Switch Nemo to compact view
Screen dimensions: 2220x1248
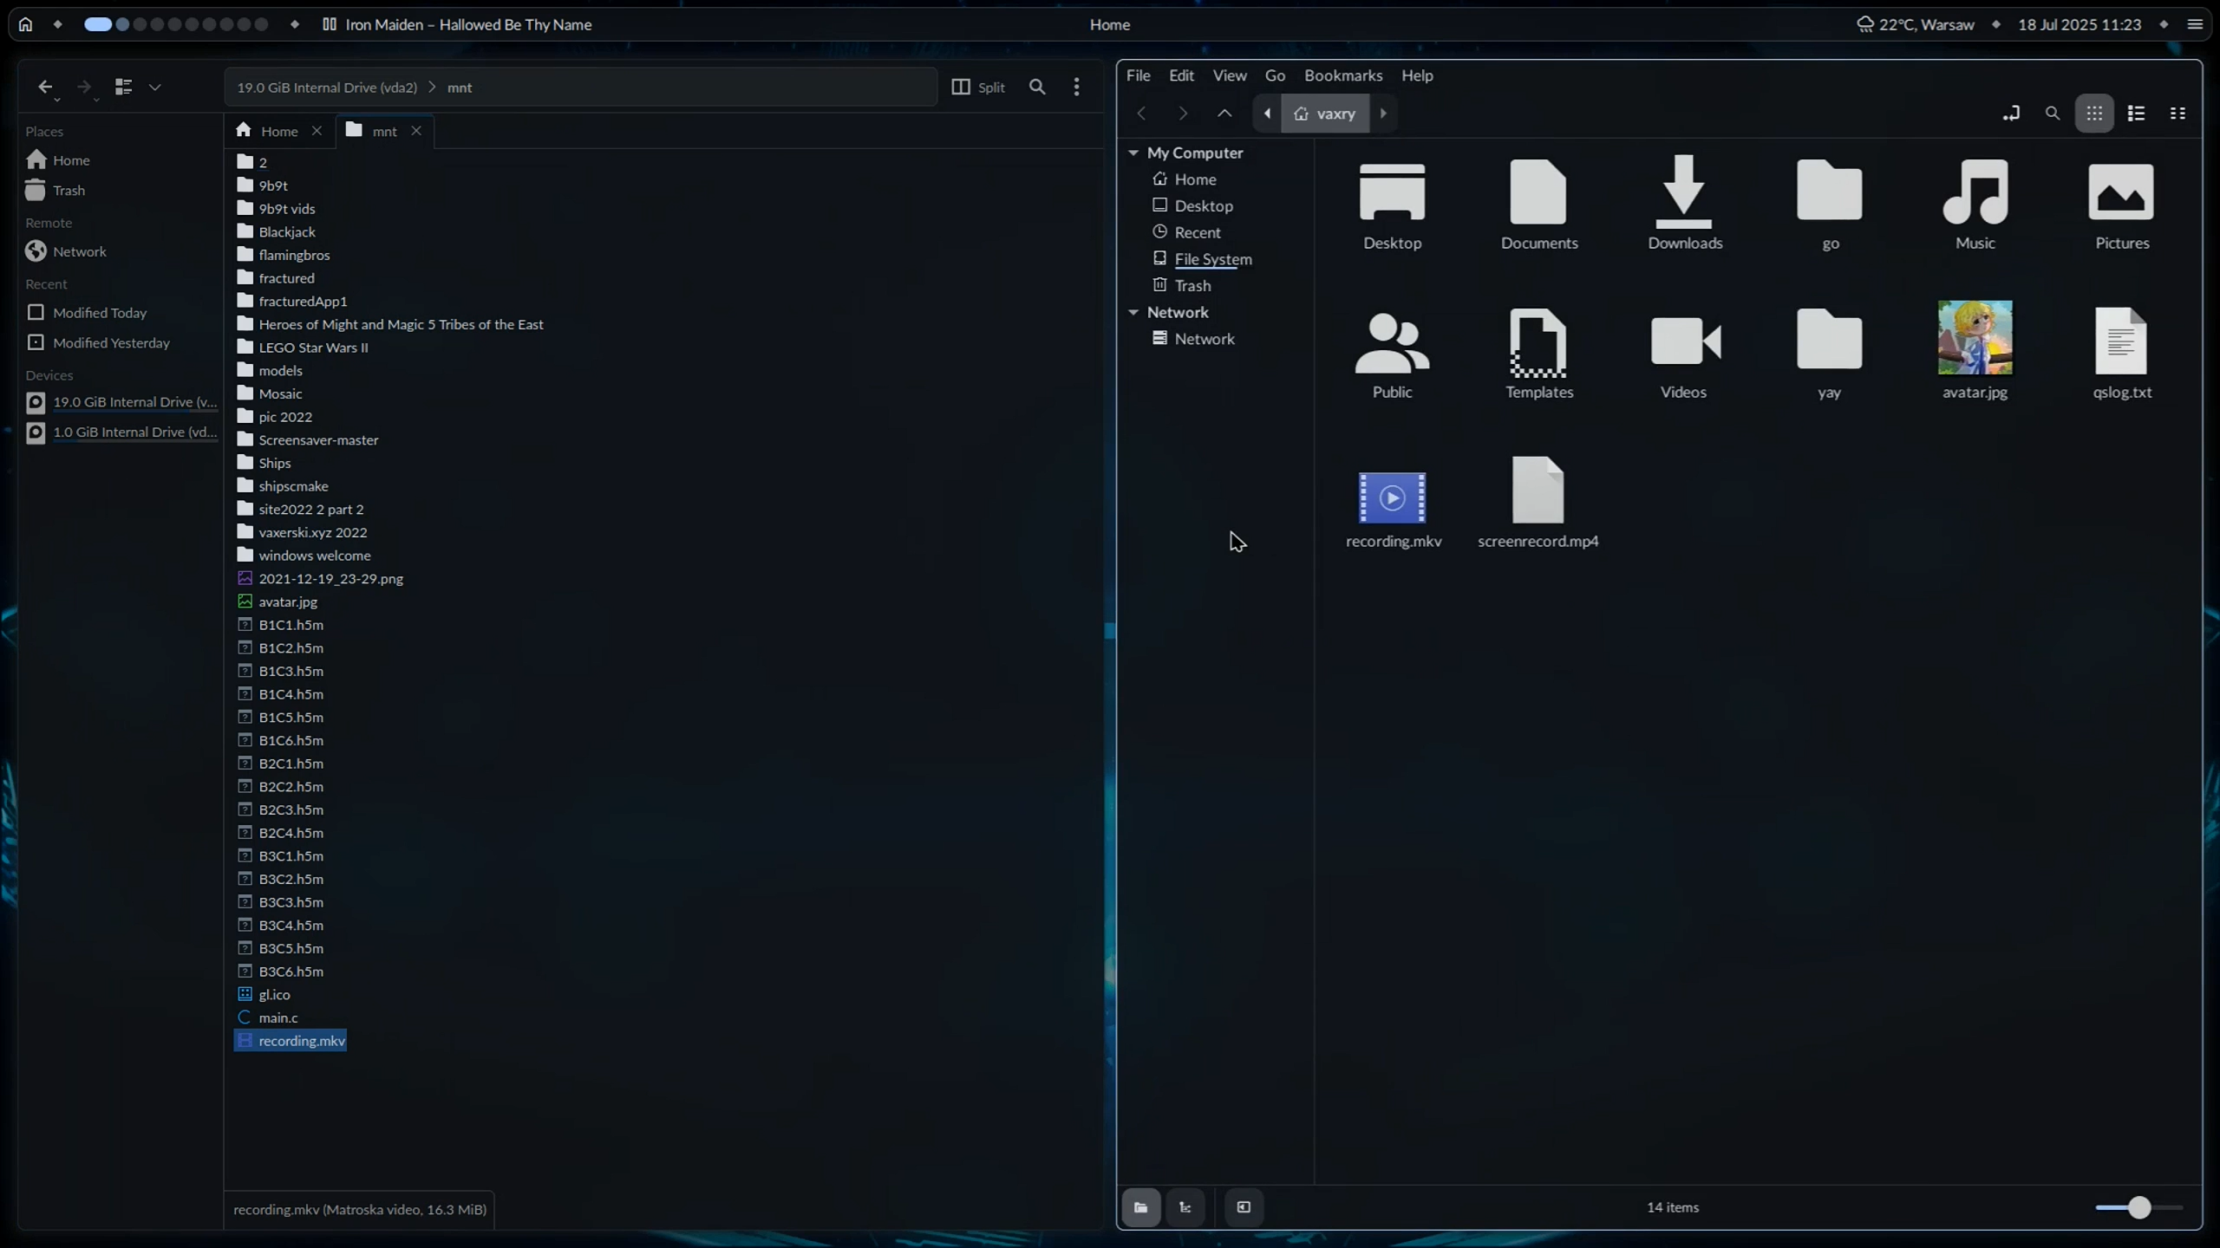2178,114
